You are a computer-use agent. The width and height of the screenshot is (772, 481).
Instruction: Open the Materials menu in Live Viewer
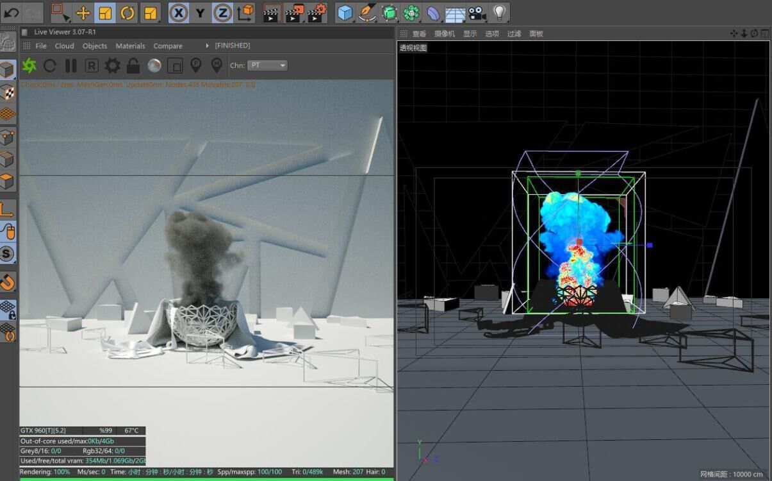(x=130, y=46)
